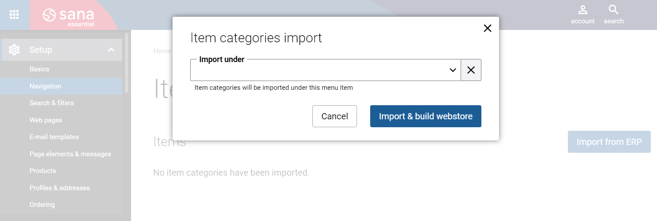Viewport: 657px width, 221px height.
Task: Clear the Import under field selection
Action: click(x=471, y=70)
